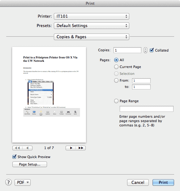Click the document preview thumbnail

click(49, 95)
